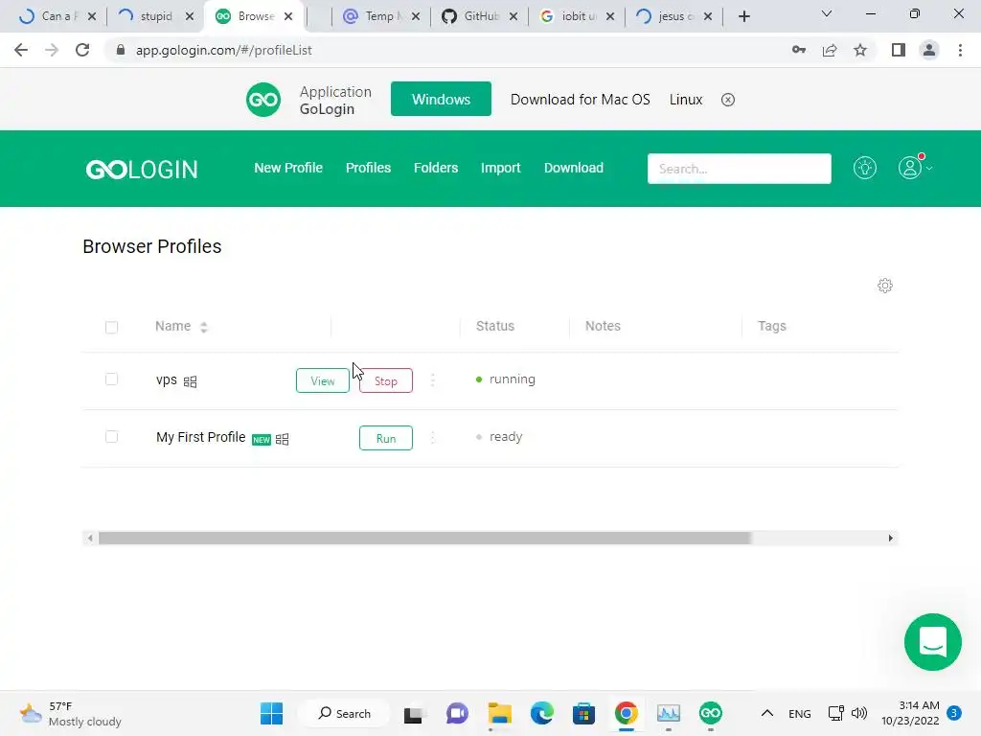Toggle browser side panel

tap(899, 50)
